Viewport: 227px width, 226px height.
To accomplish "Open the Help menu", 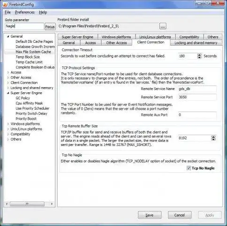I will click(x=43, y=12).
